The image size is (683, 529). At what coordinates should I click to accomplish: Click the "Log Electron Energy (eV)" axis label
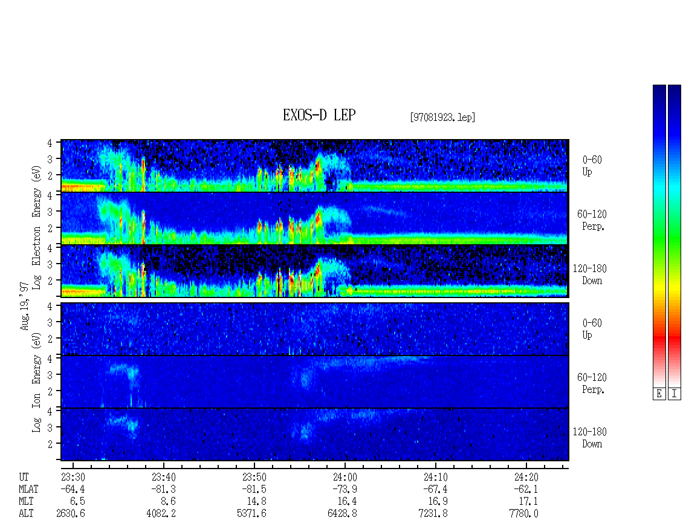point(36,227)
